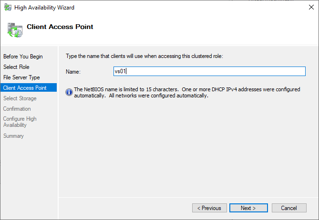Click the Select Storage step in sidebar
319x220 pixels.
pyautogui.click(x=20, y=98)
